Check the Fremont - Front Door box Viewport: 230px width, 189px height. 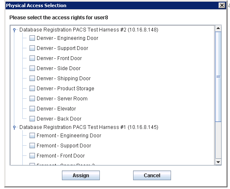pos(32,156)
